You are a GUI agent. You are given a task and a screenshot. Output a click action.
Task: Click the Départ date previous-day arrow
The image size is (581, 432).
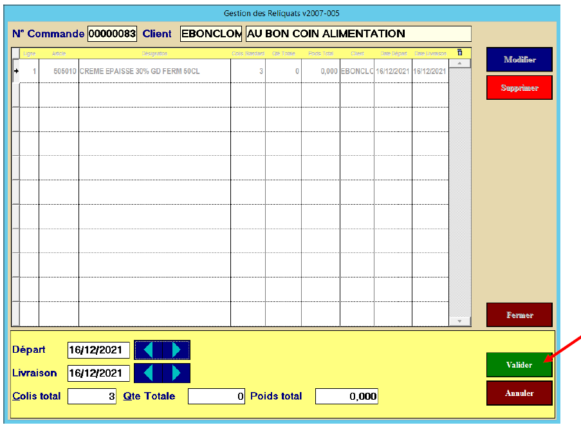pos(149,350)
